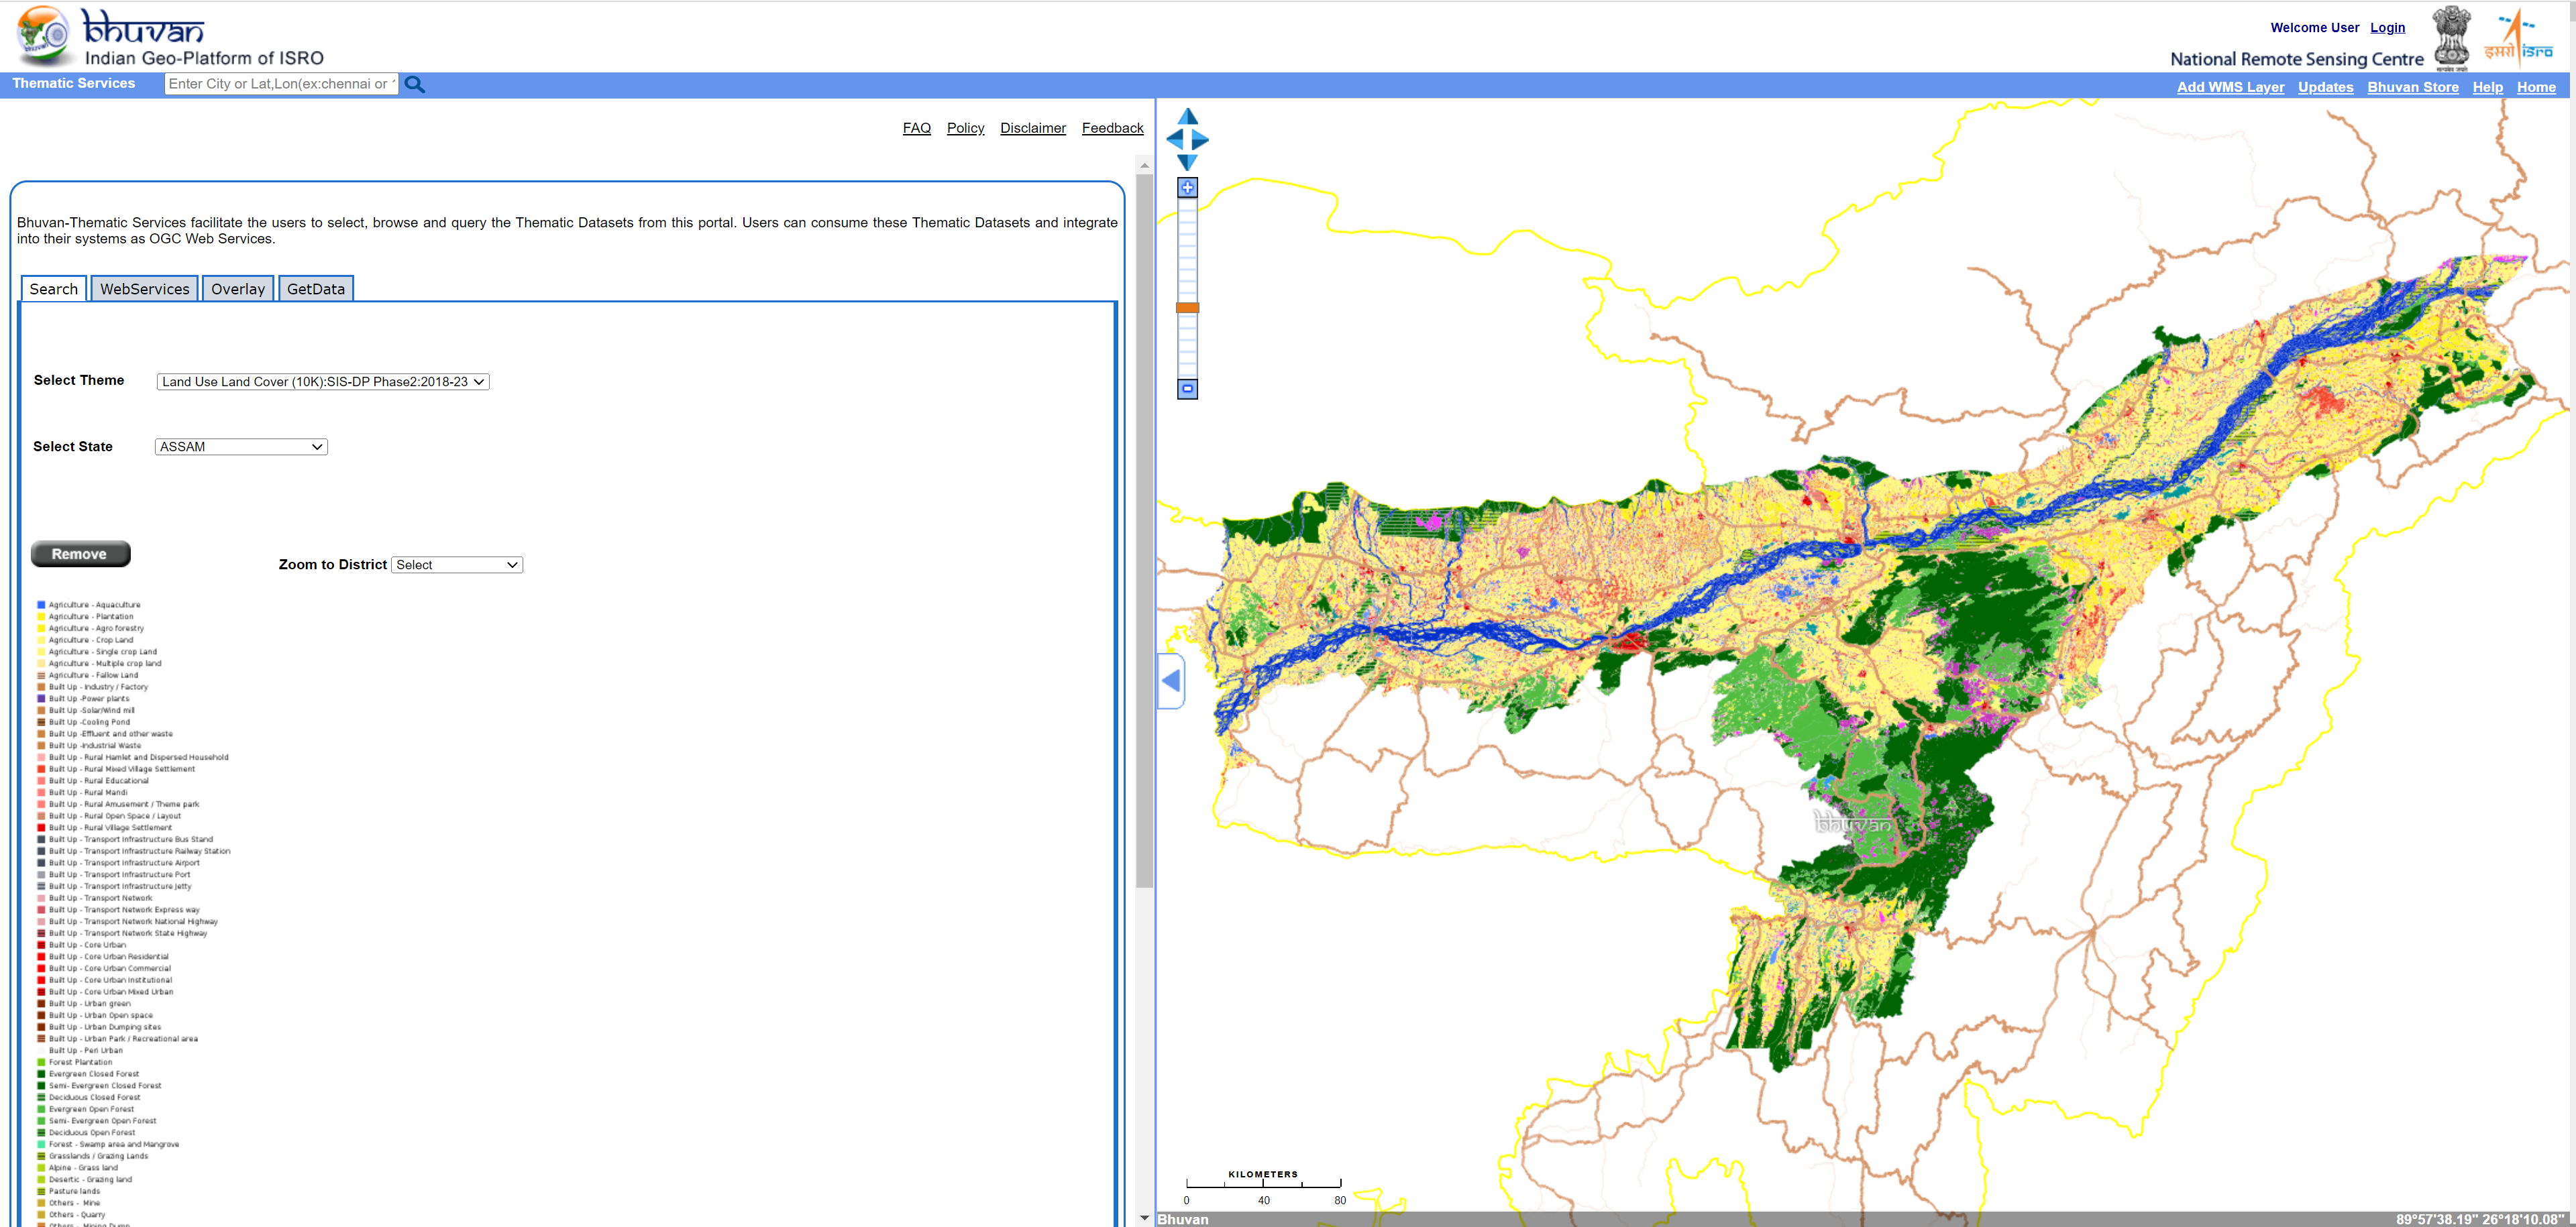Zoom in with the plus button
Image resolution: width=2576 pixels, height=1227 pixels.
tap(1187, 188)
